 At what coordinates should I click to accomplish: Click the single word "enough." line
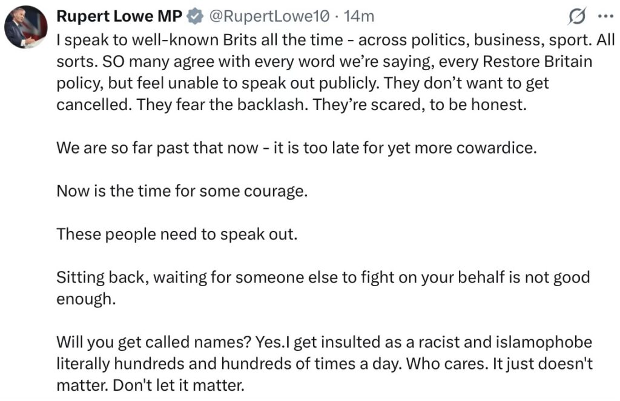[x=85, y=298]
